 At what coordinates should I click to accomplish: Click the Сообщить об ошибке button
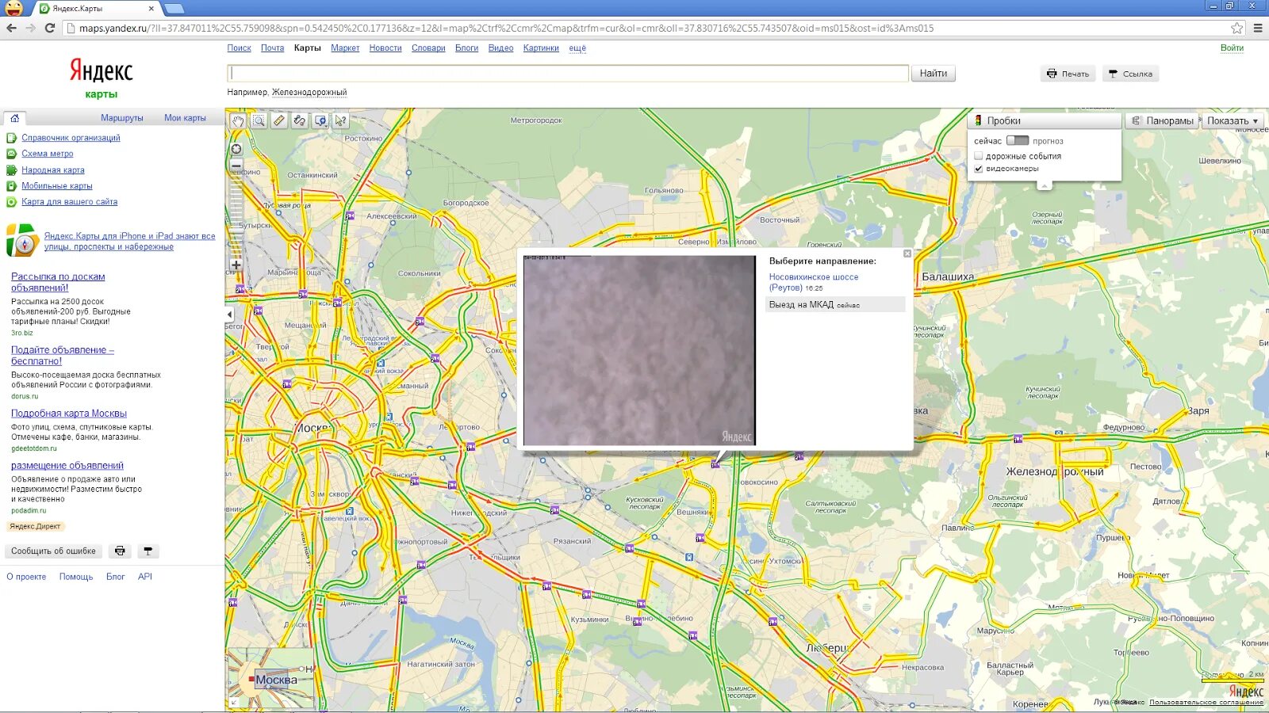53,551
